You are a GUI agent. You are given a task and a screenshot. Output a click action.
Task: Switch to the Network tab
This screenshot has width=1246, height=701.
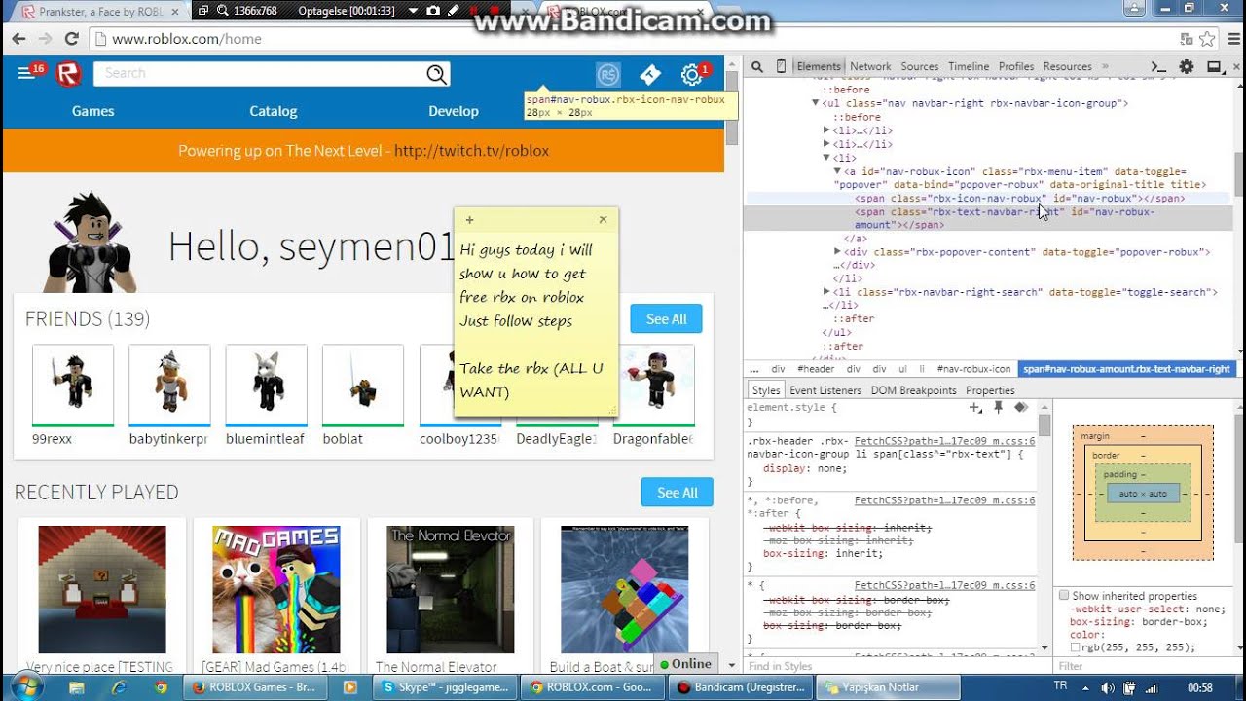(x=870, y=66)
